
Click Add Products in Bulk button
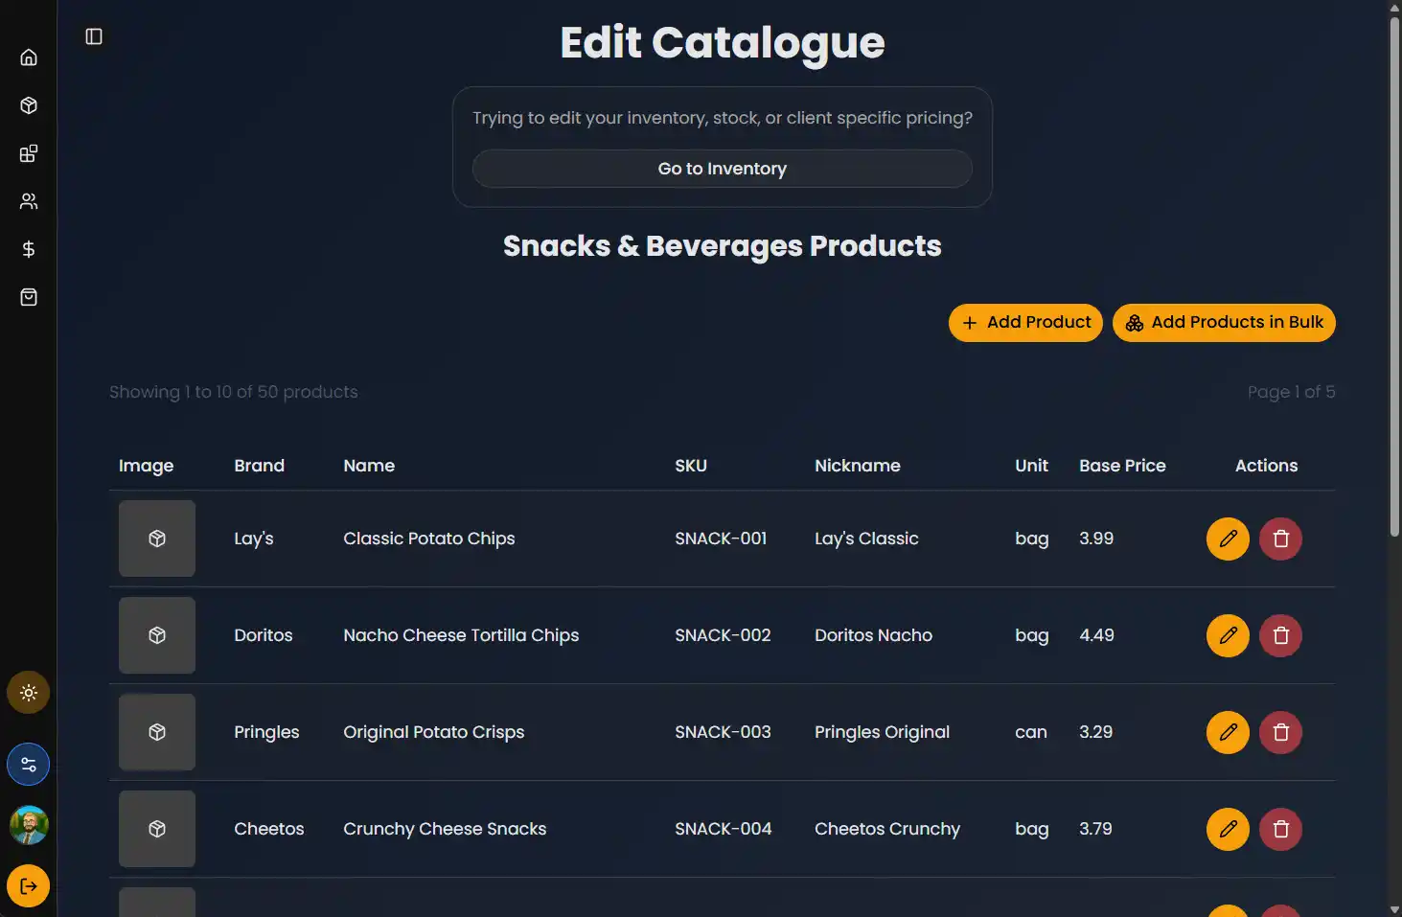pos(1224,323)
